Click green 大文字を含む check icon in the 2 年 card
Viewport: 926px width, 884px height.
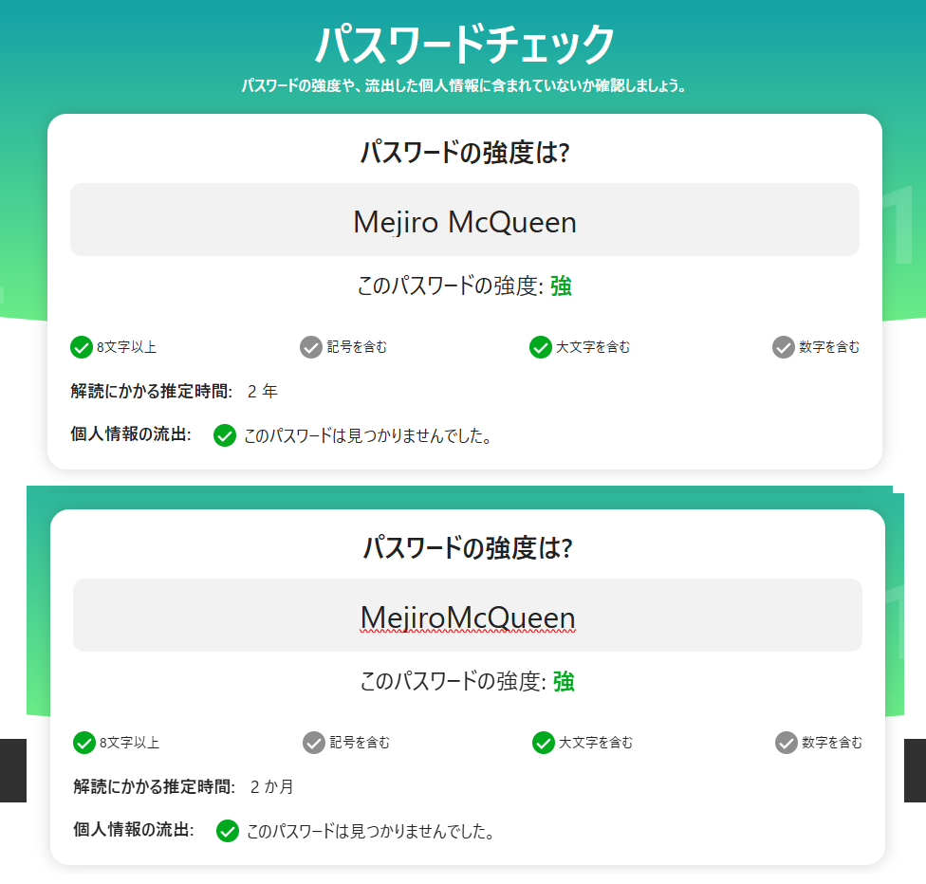(x=541, y=347)
